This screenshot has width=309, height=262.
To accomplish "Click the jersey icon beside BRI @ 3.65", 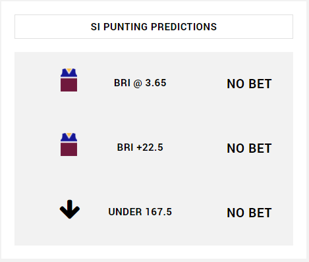I will click(69, 80).
